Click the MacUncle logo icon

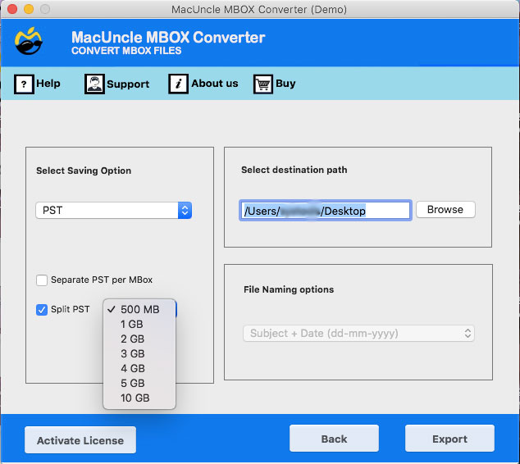pyautogui.click(x=29, y=41)
